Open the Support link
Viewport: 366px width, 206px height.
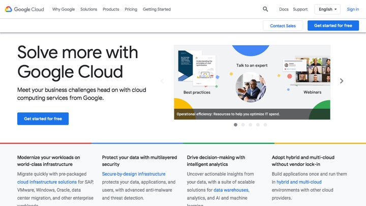(x=300, y=9)
